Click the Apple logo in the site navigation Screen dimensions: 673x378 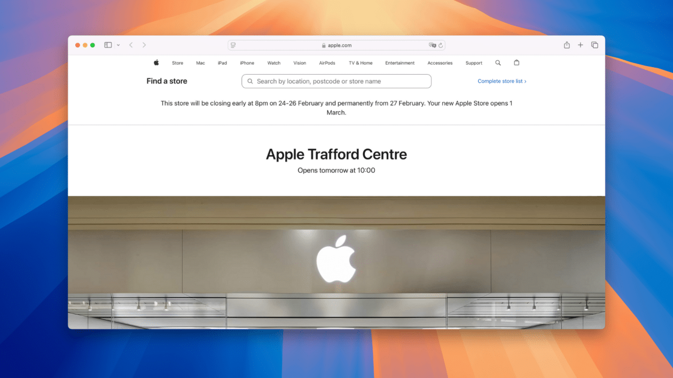coord(156,63)
